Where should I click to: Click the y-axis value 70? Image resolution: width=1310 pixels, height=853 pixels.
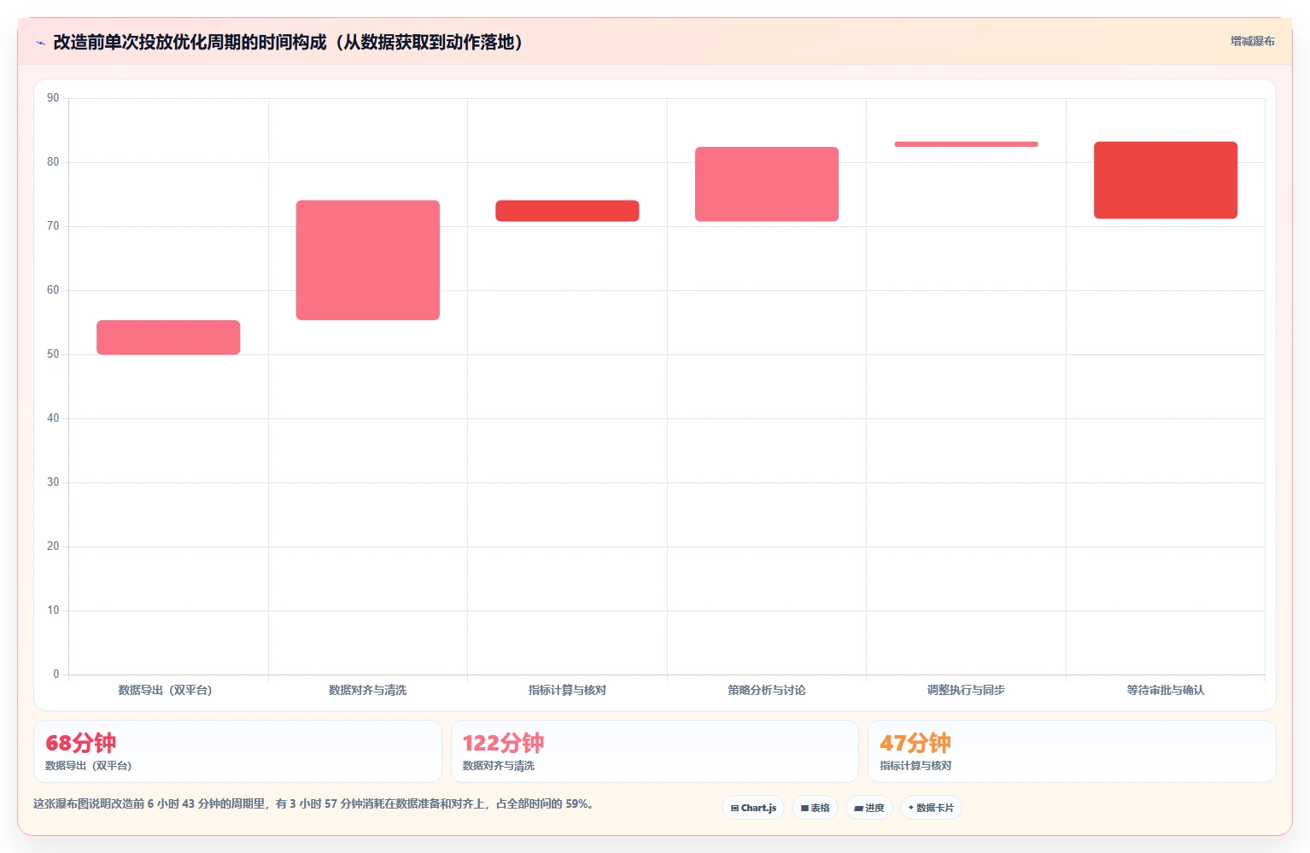(53, 226)
